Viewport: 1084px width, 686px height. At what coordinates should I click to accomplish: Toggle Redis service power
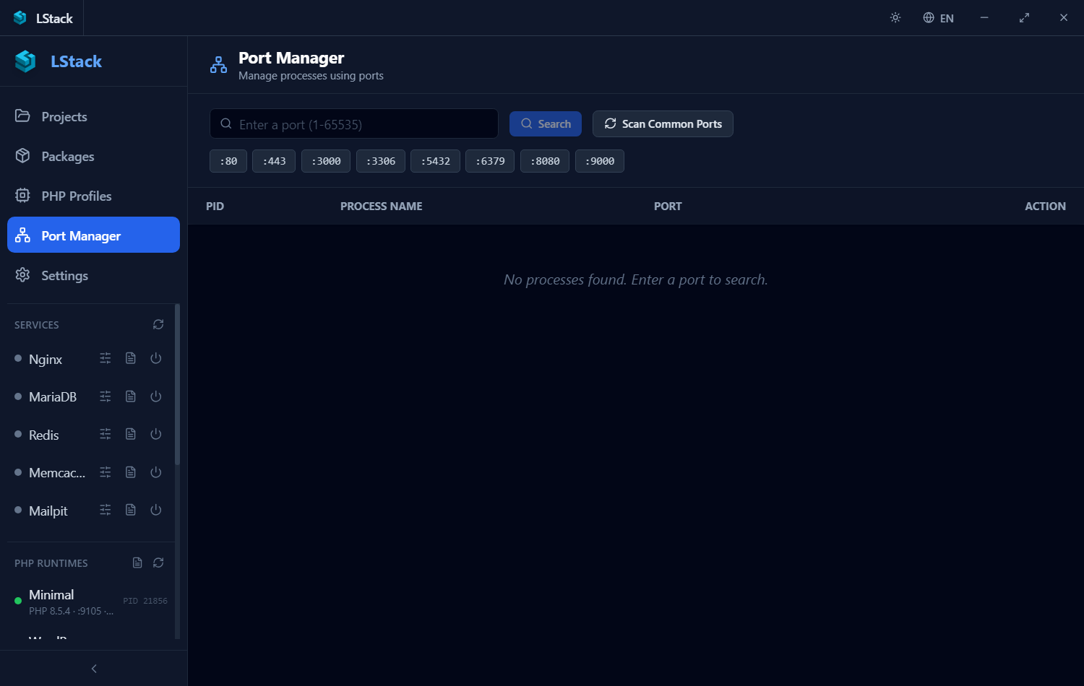[x=155, y=434]
